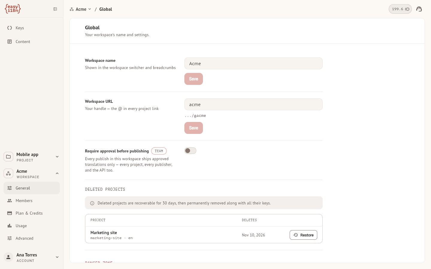Open the Content menu item
The width and height of the screenshot is (431, 269).
(32, 42)
